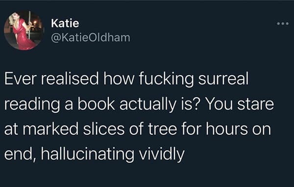Click the display name Katie
The image size is (294, 187).
pos(65,23)
